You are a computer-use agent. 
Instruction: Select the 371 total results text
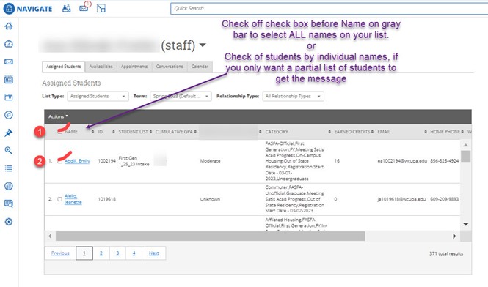pos(446,253)
